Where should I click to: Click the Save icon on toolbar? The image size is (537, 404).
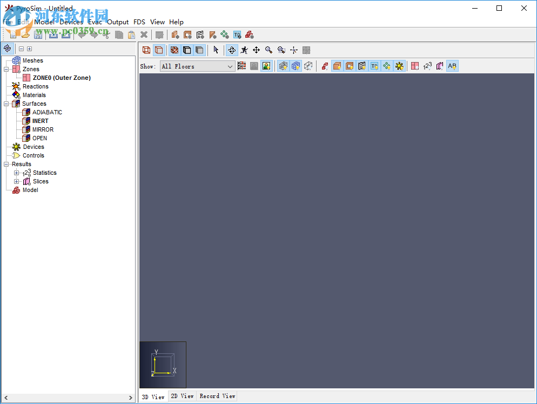point(38,35)
